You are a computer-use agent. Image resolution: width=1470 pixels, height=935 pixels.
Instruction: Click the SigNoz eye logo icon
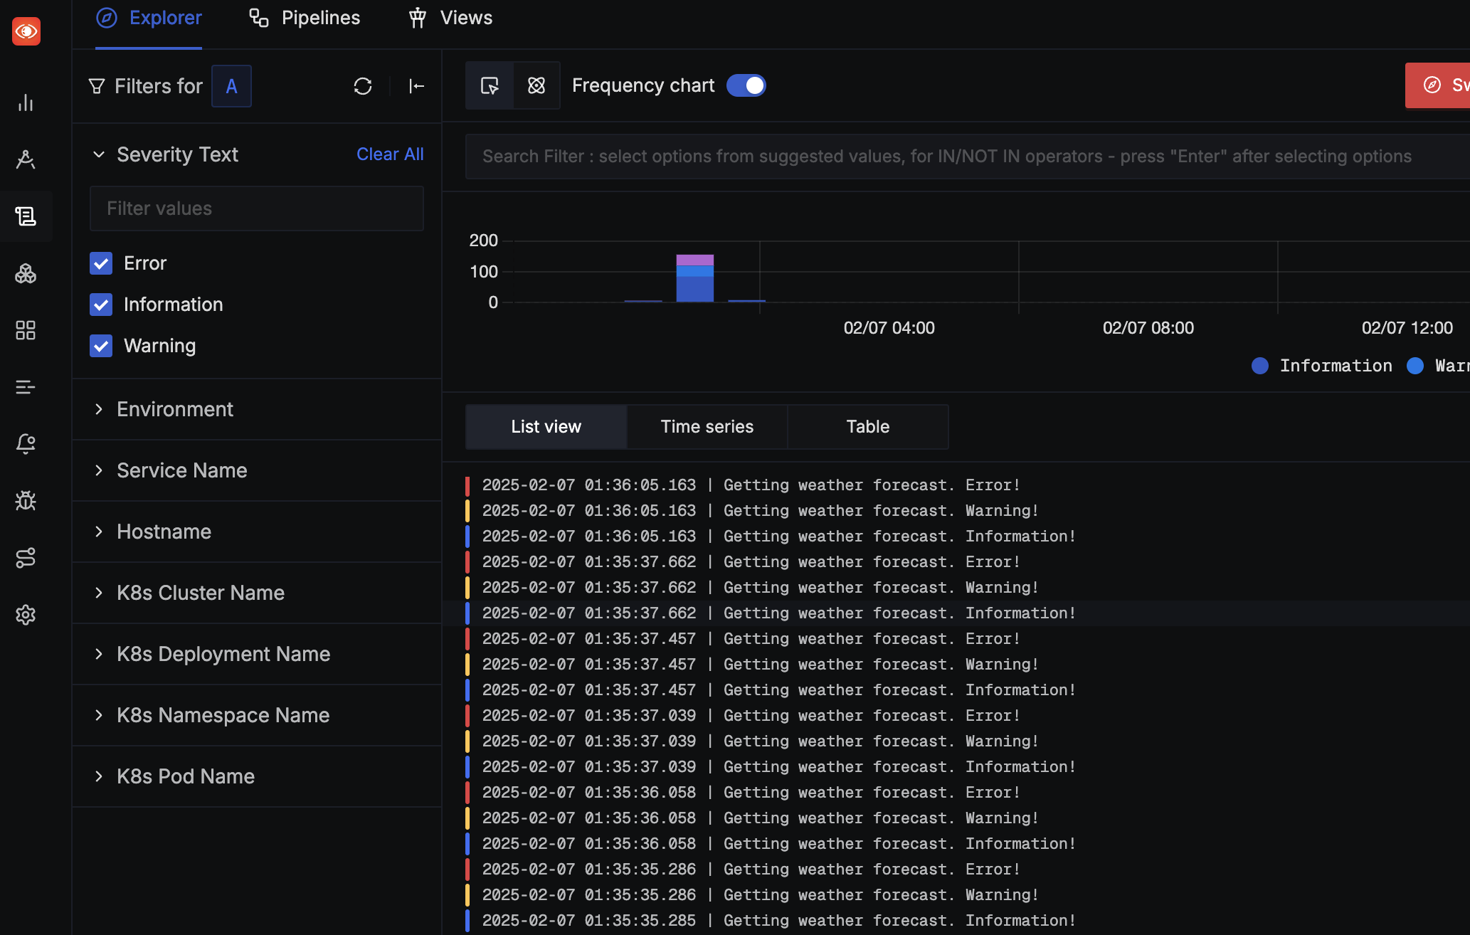(x=26, y=31)
